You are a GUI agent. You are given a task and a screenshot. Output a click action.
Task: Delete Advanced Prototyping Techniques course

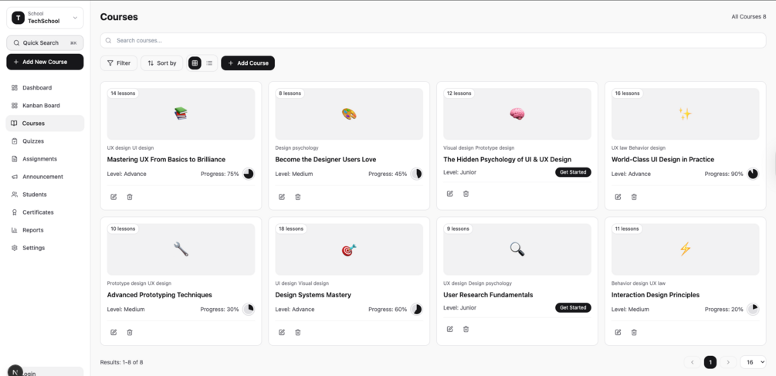pos(130,333)
